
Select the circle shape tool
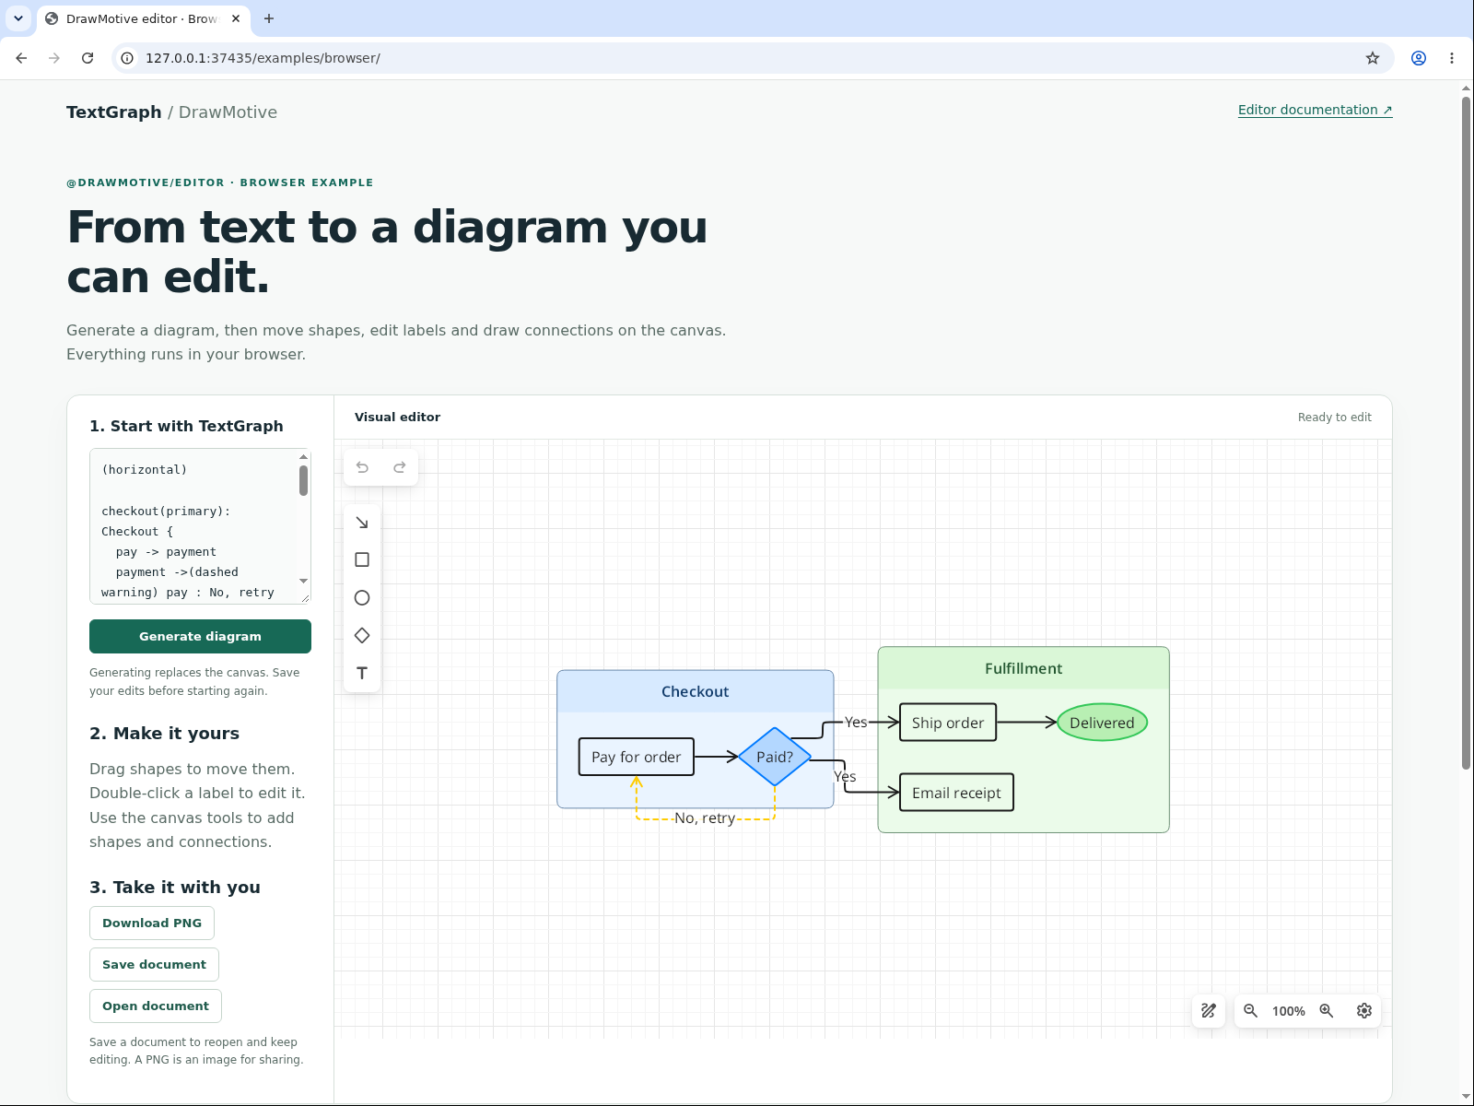click(362, 598)
